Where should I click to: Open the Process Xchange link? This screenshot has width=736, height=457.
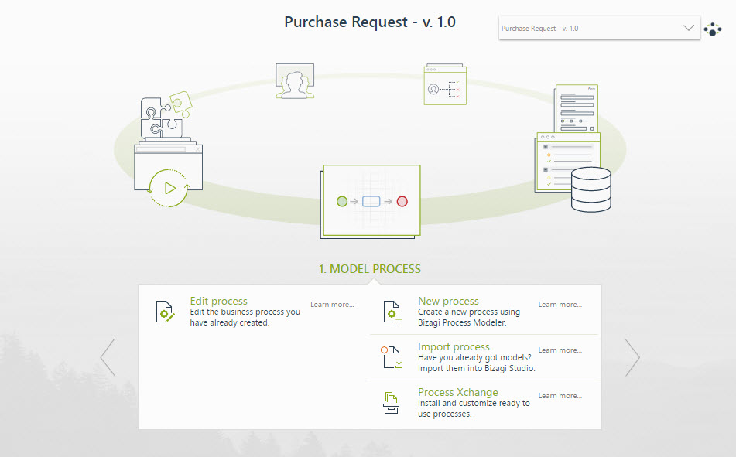tap(458, 392)
